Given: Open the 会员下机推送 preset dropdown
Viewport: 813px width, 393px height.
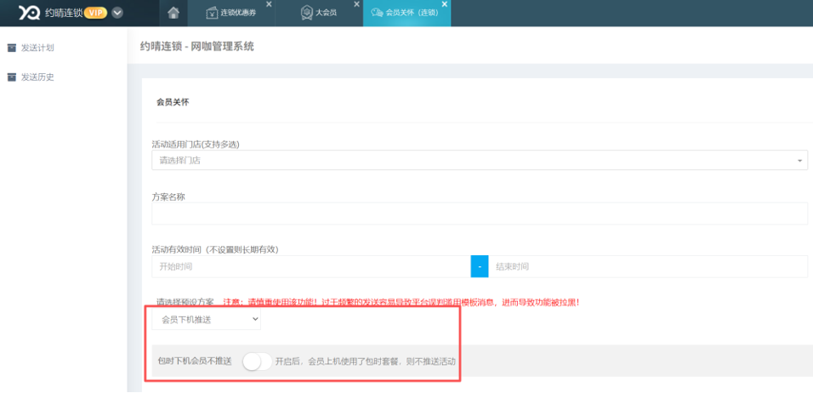Looking at the screenshot, I should coord(207,320).
